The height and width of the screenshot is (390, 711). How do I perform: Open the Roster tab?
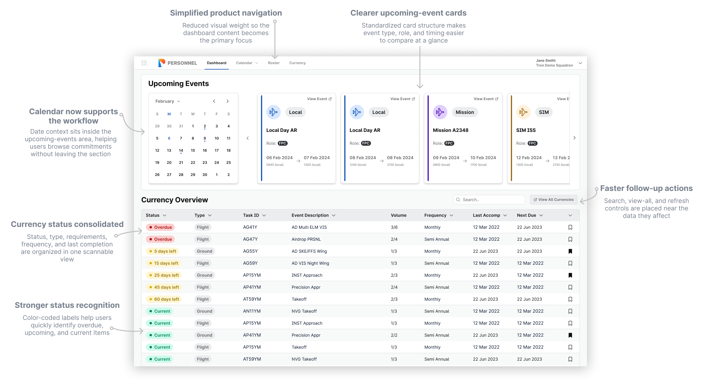[274, 63]
